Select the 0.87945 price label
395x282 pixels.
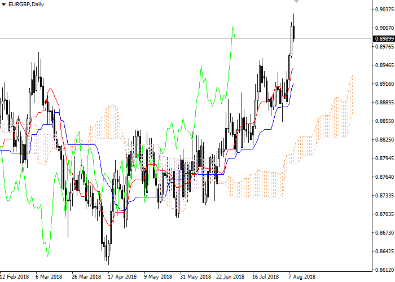384,158
